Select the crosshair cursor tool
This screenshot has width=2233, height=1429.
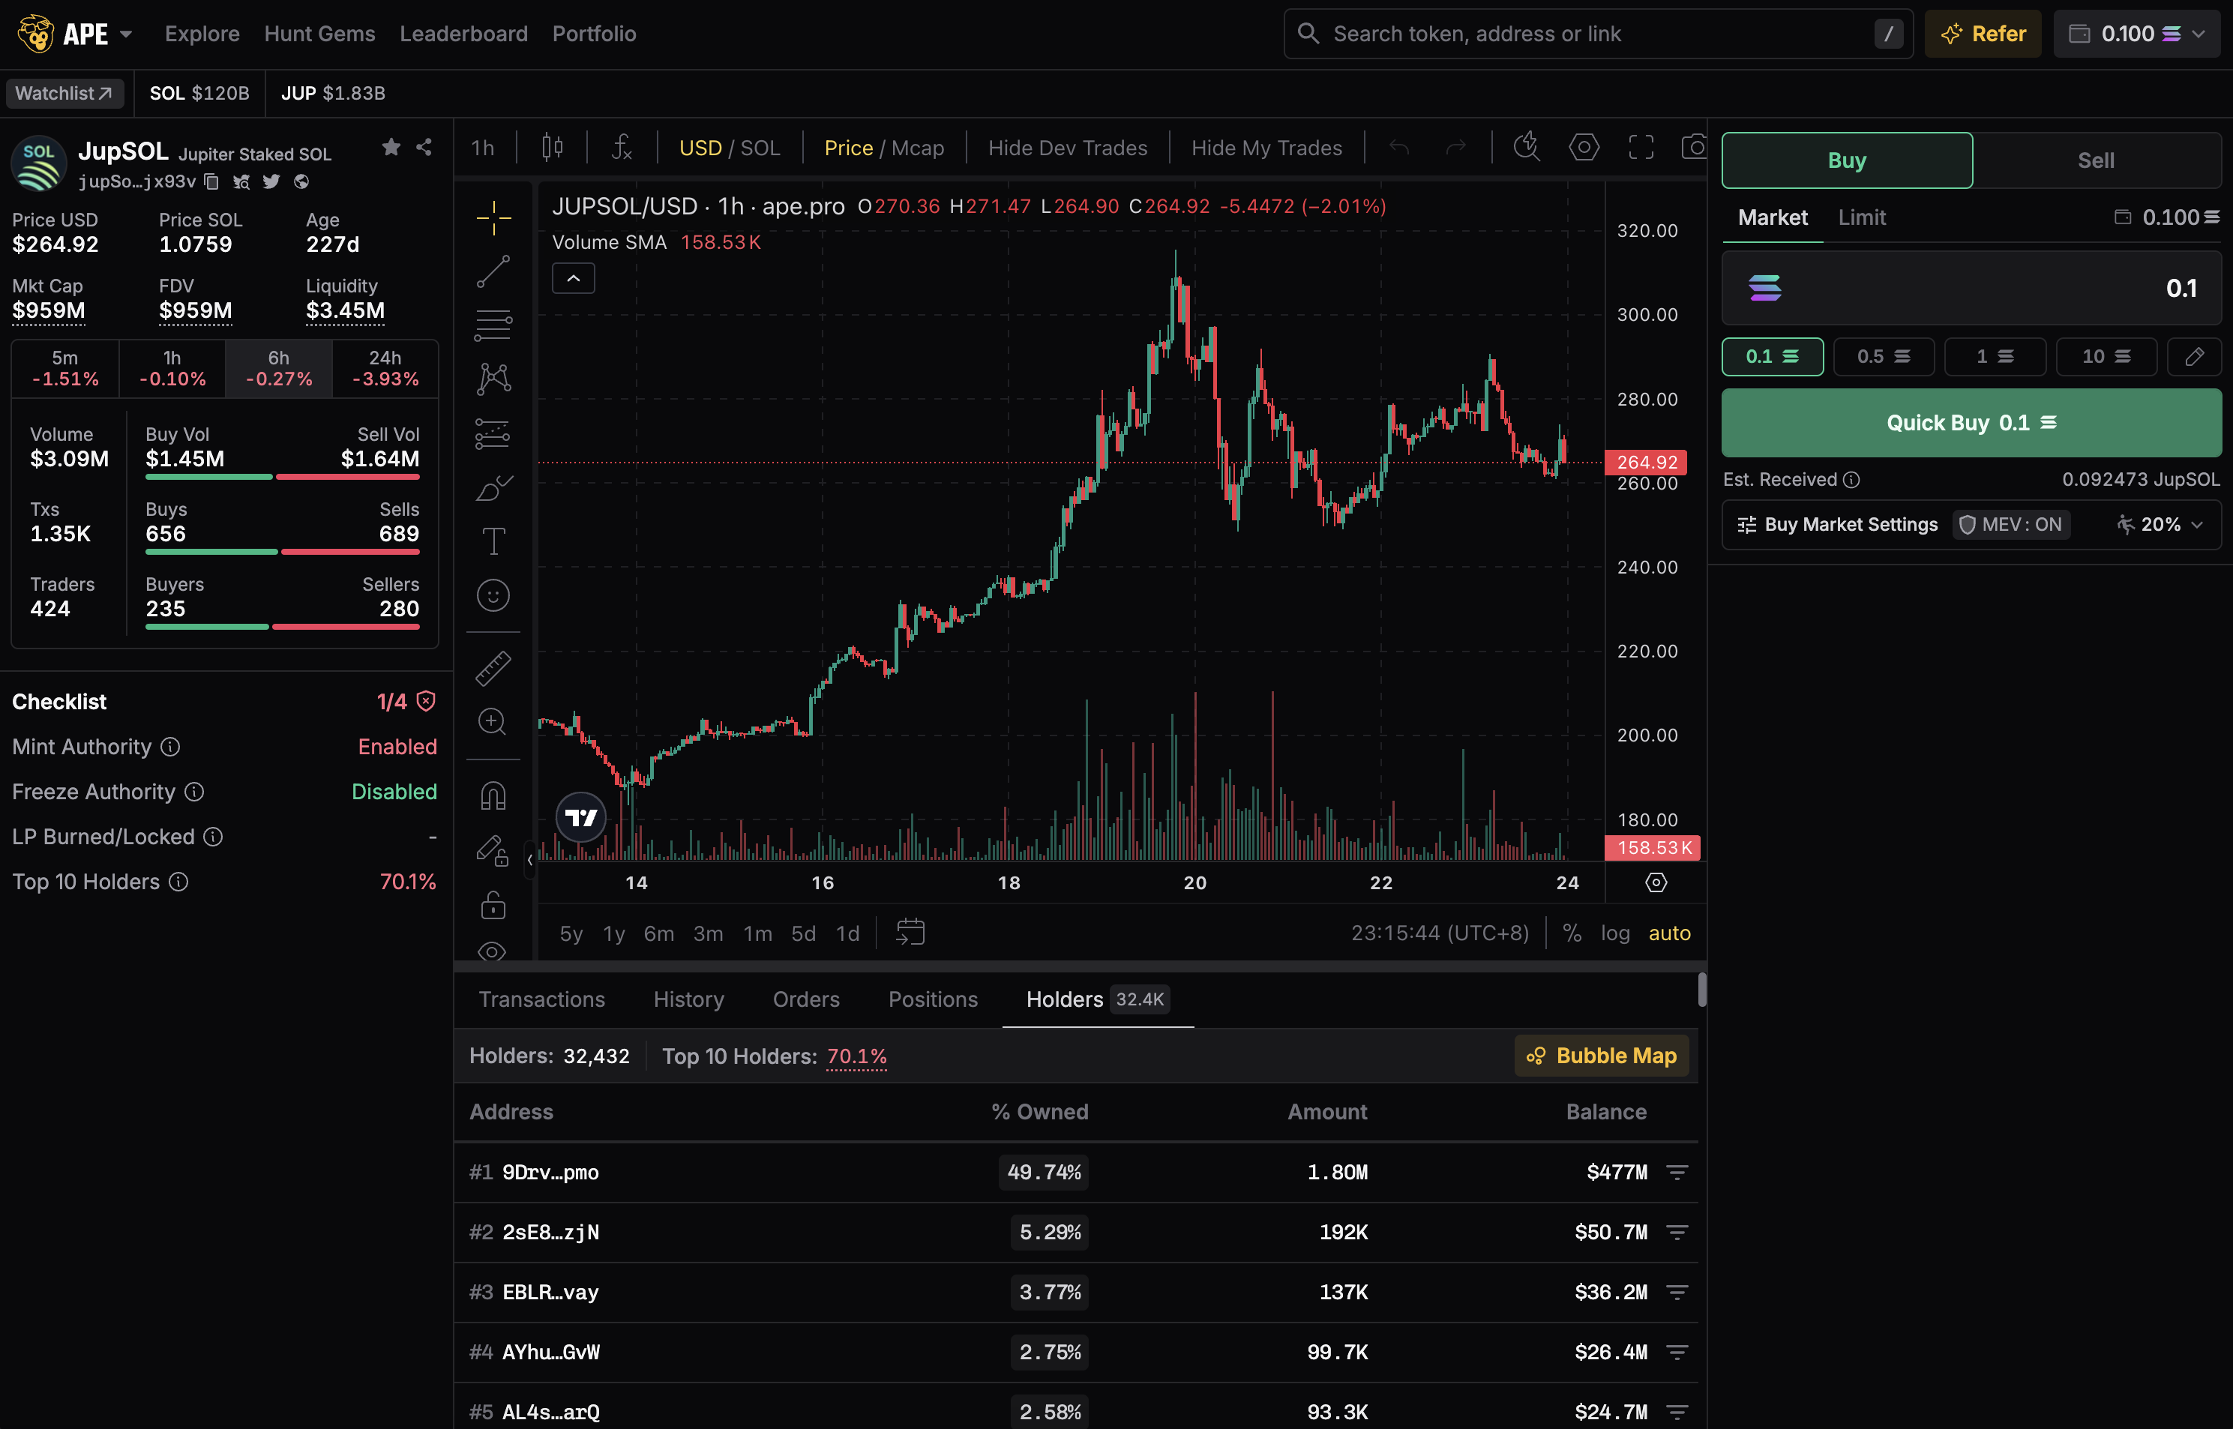click(493, 218)
